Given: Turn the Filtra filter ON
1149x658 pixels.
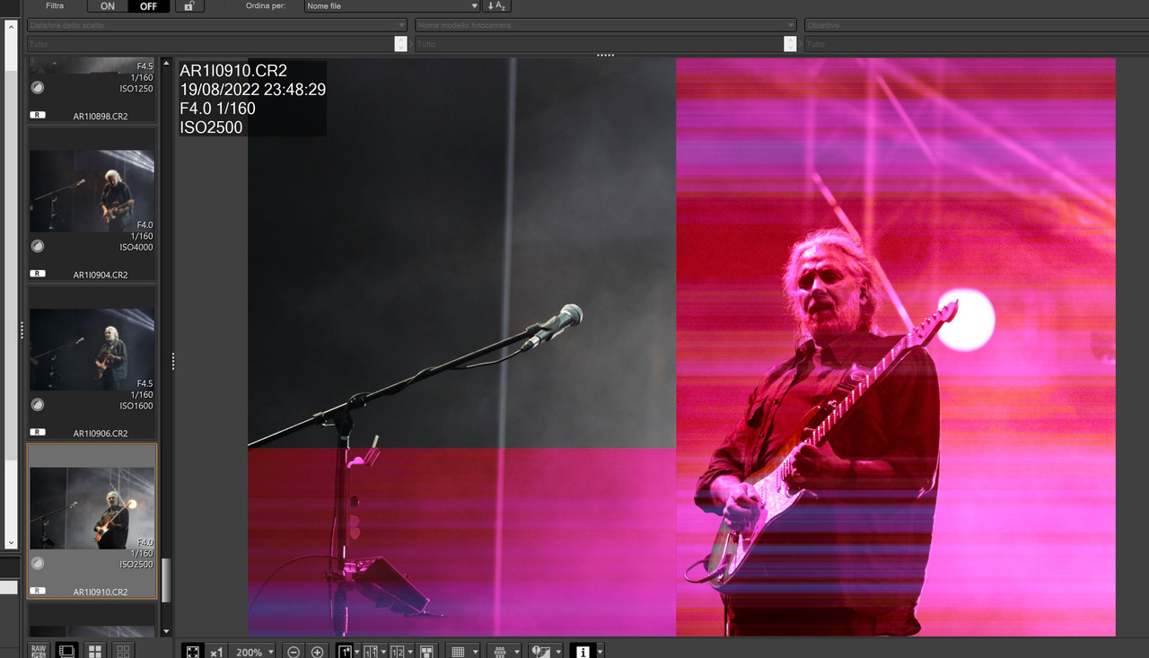Looking at the screenshot, I should pos(108,6).
